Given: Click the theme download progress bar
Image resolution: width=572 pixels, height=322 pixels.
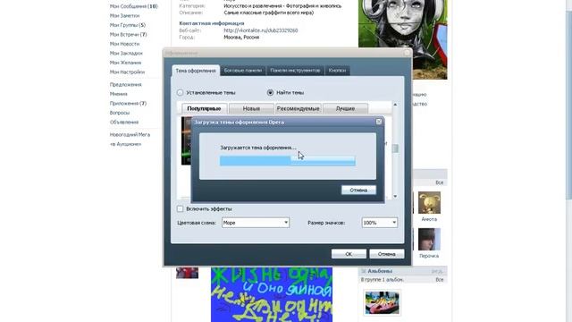Looking at the screenshot, I should pos(288,161).
